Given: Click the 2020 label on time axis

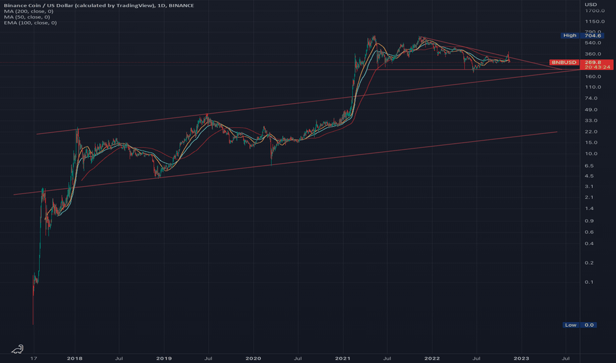Looking at the screenshot, I should tap(253, 358).
